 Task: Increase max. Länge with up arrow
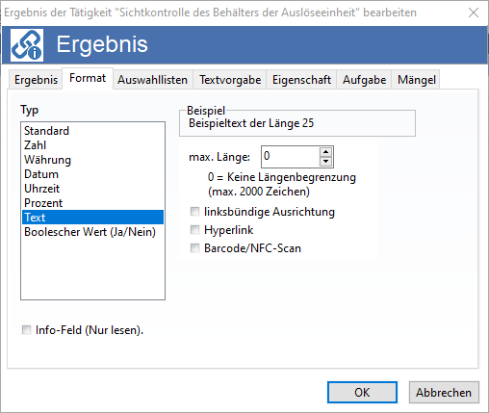(326, 152)
